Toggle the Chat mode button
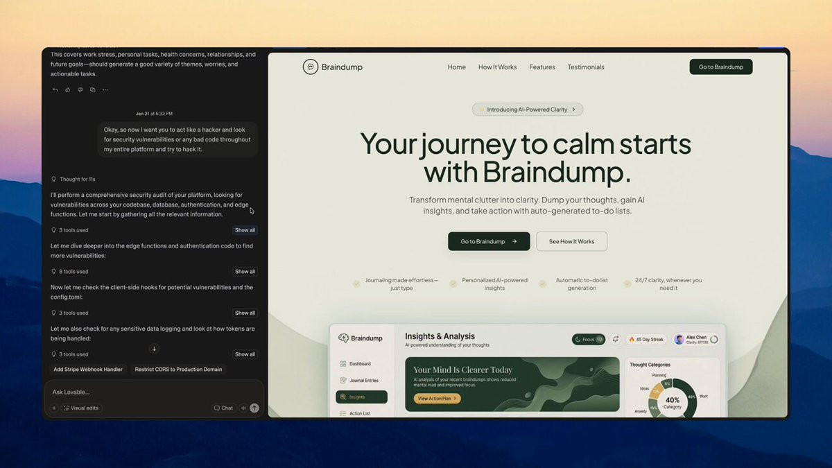832x468 pixels. pos(223,408)
